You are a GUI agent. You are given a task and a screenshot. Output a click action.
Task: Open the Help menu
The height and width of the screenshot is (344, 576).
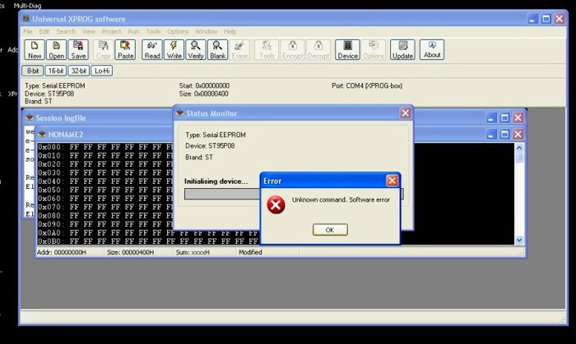click(230, 31)
